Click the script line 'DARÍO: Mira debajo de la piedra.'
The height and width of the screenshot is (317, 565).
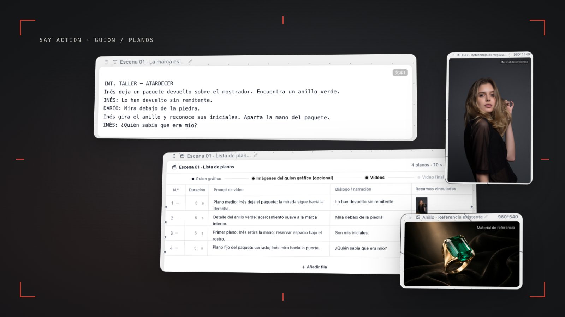pyautogui.click(x=152, y=108)
